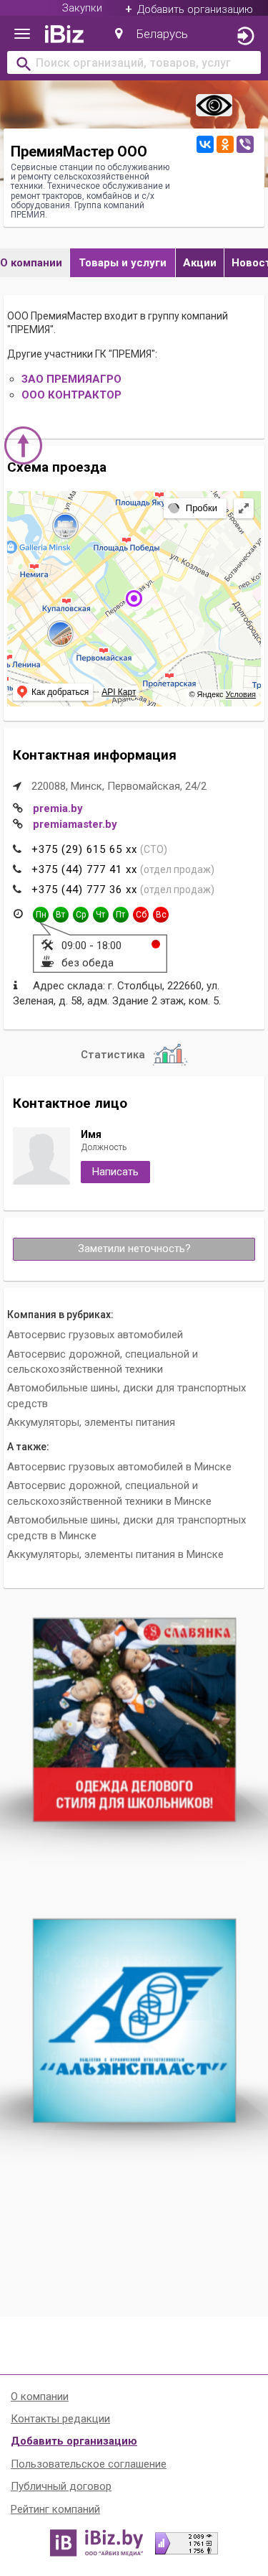Click the scroll-to-top arrow icon
Viewport: 268px width, 2576px height.
coord(23,444)
